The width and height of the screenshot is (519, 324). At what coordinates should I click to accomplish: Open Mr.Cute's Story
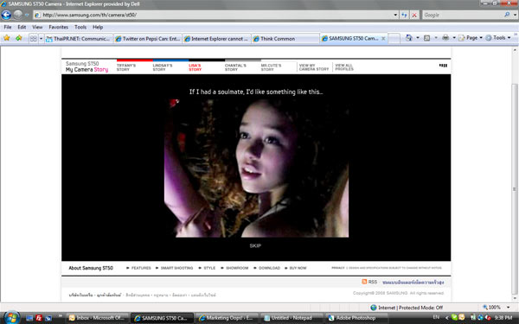[x=271, y=67]
